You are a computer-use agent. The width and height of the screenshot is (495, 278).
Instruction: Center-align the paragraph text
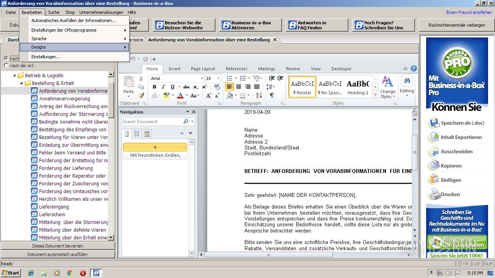pos(239,87)
